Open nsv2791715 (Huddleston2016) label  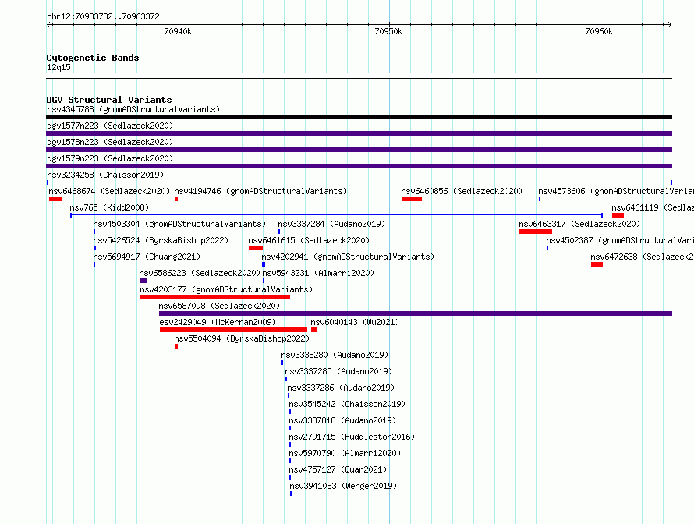point(352,437)
